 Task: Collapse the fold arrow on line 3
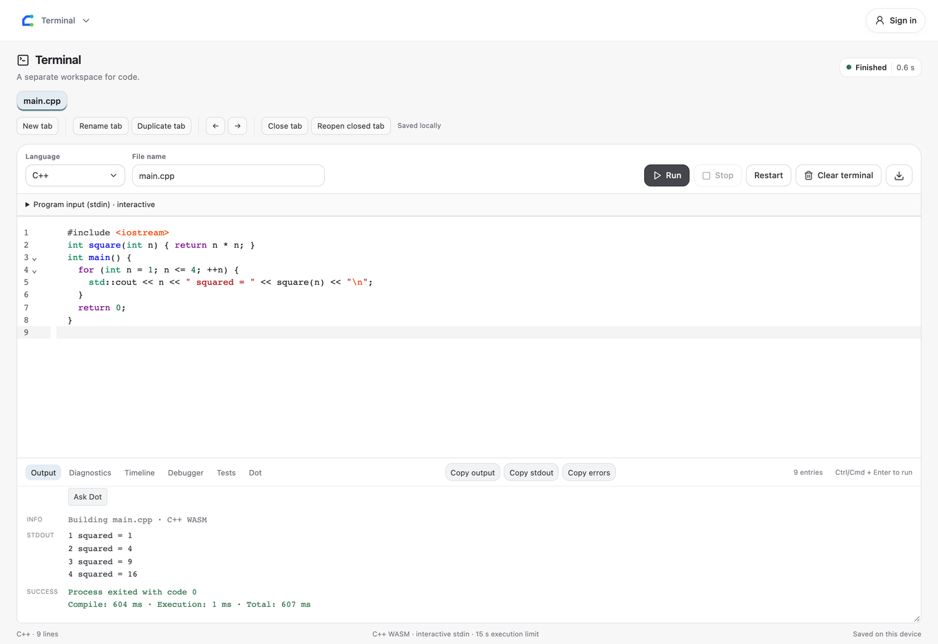click(x=34, y=259)
